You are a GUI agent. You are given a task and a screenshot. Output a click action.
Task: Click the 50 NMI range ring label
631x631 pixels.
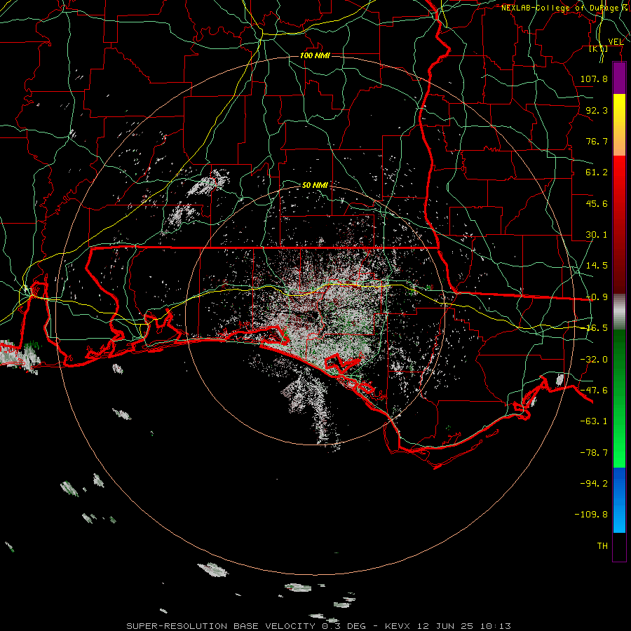[x=315, y=185]
